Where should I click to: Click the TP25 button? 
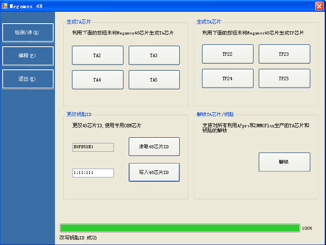point(285,78)
